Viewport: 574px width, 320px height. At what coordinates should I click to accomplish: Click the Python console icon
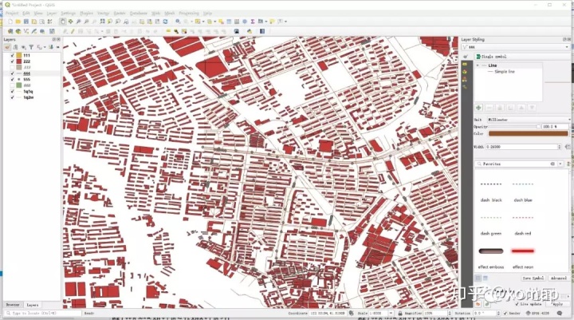pyautogui.click(x=250, y=32)
